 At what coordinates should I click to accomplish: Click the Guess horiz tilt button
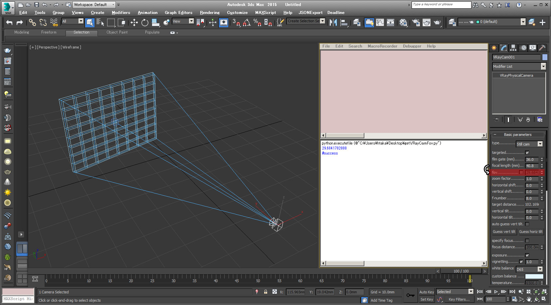click(x=531, y=232)
